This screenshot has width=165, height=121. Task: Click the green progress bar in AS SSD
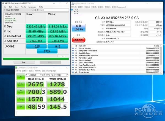[36, 59]
